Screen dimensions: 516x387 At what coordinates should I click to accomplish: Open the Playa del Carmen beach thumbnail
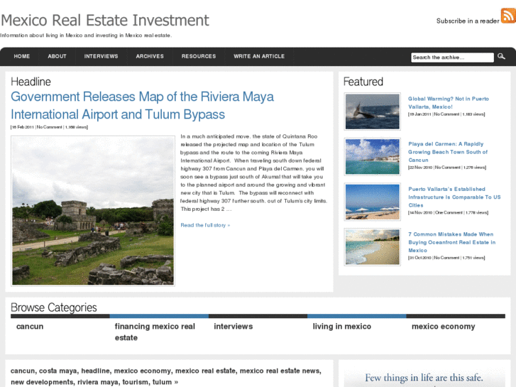(x=372, y=157)
